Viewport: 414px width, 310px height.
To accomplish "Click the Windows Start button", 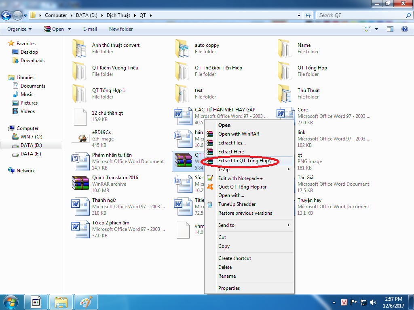I will (x=11, y=302).
